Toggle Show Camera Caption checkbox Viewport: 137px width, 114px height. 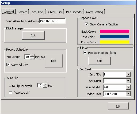86,24
